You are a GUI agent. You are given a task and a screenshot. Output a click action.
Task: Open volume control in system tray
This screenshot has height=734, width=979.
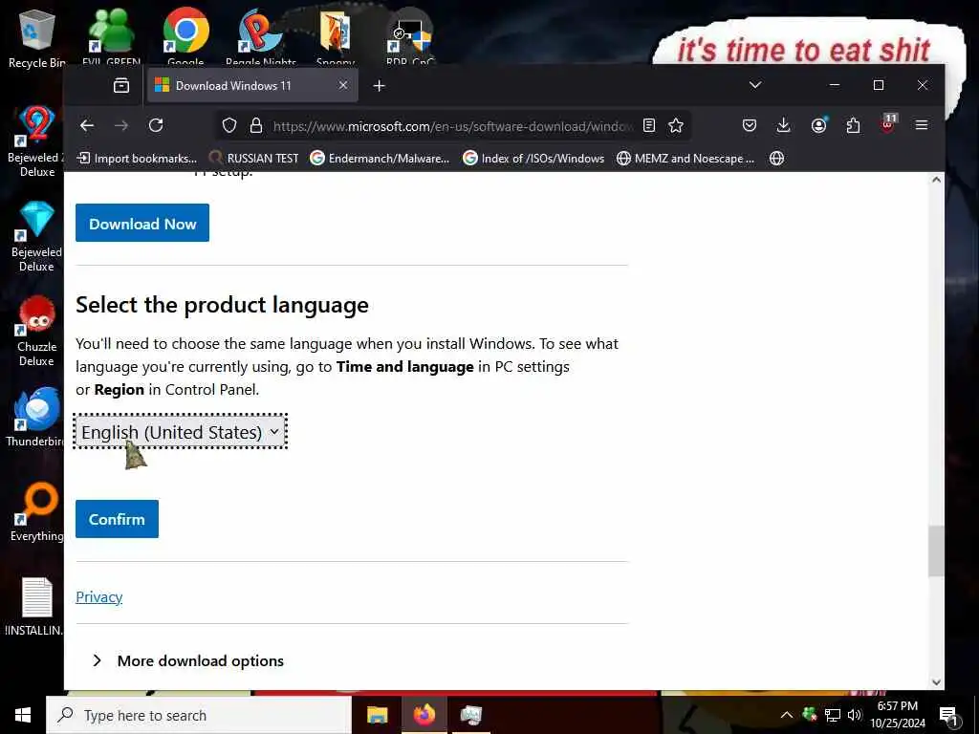(854, 715)
